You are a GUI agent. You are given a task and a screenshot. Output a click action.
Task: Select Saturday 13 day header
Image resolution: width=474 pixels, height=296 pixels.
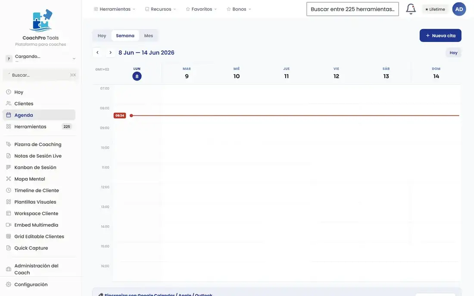387,73
